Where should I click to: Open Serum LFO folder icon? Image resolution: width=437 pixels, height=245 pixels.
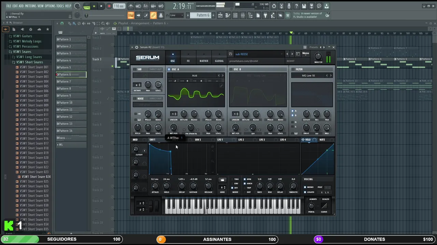(x=222, y=180)
